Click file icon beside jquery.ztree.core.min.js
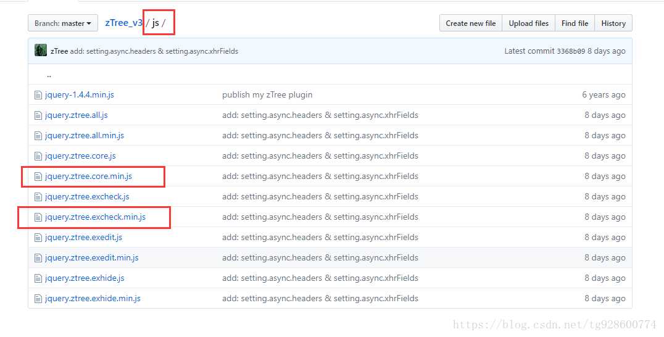Viewport: 664px width, 337px height. [38, 177]
